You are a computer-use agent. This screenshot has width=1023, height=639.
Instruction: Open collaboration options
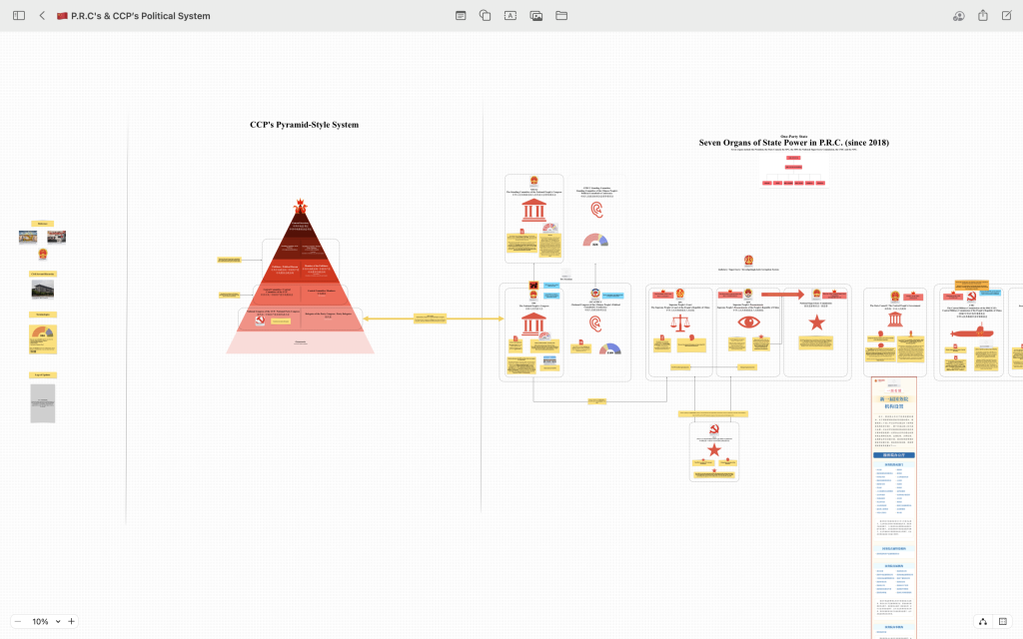click(958, 16)
